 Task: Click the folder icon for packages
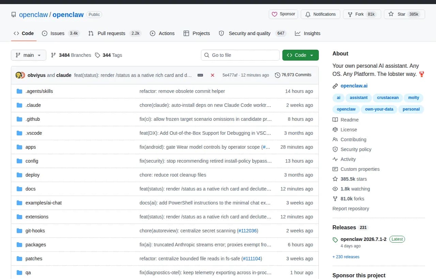19,245
